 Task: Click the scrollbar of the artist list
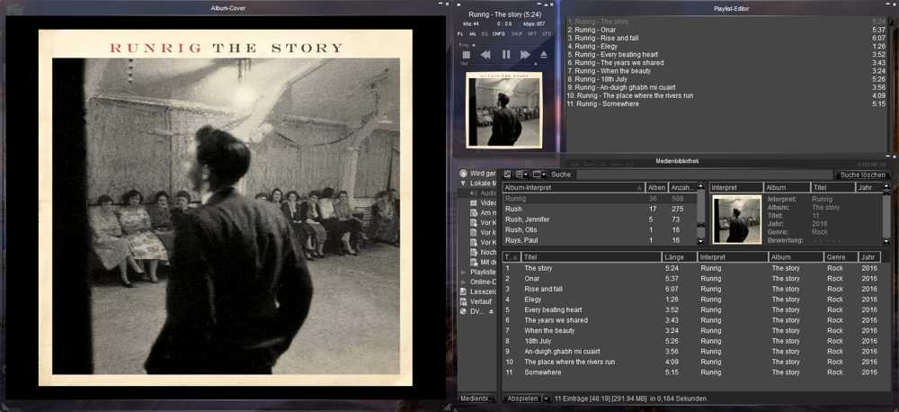click(x=701, y=219)
